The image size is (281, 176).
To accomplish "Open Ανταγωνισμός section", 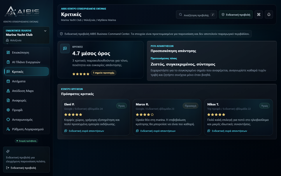I will [26, 119].
